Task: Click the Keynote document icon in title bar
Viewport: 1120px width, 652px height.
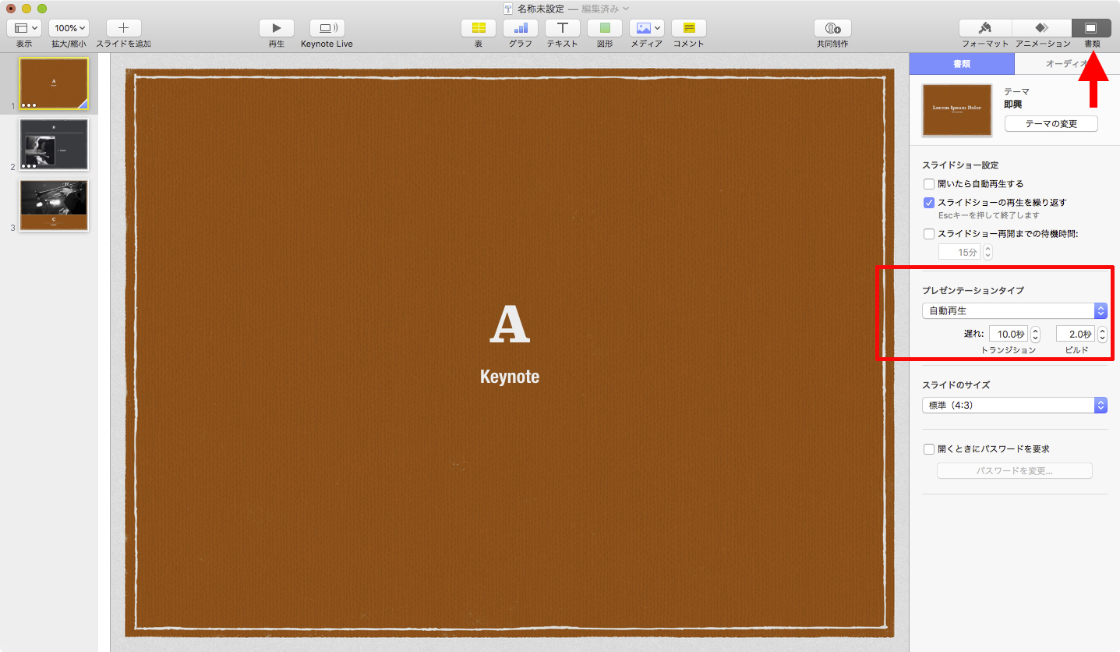Action: click(509, 9)
